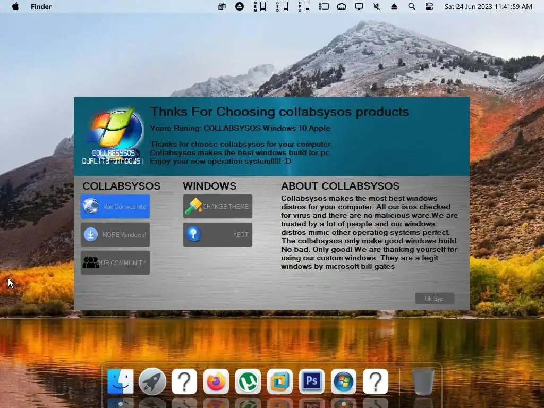Screen dimensions: 544x408
Task: Click the WINDOWS section heading
Action: coord(209,186)
